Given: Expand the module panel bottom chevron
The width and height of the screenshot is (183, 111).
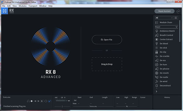Looking at the screenshot, I should pyautogui.click(x=156, y=92).
